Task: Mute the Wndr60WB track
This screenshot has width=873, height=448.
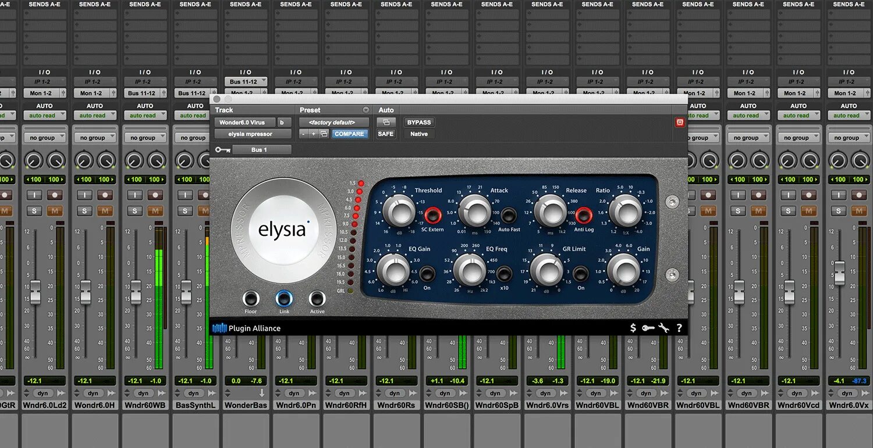Action: (155, 210)
